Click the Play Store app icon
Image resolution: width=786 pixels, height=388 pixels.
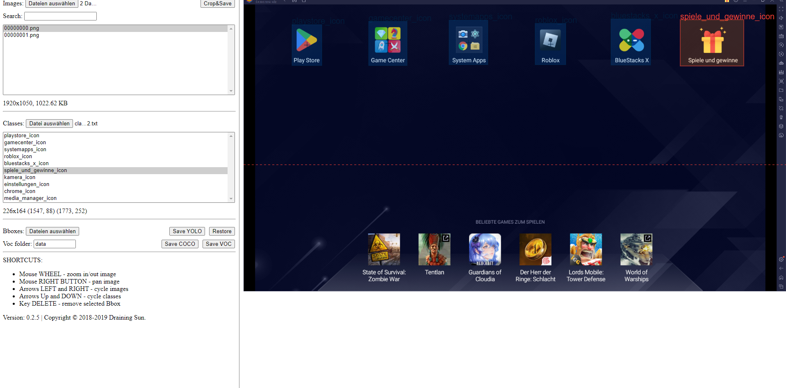306,40
